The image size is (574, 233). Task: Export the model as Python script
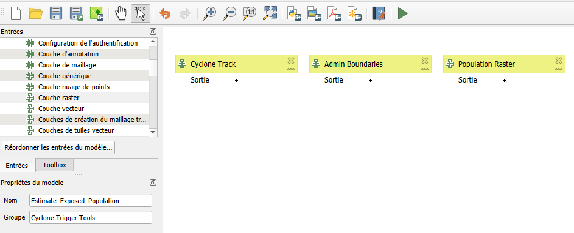click(294, 14)
